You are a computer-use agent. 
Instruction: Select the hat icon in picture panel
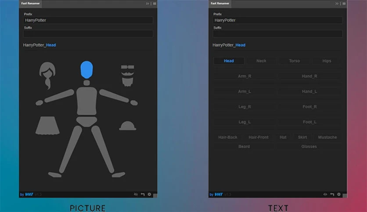click(128, 126)
